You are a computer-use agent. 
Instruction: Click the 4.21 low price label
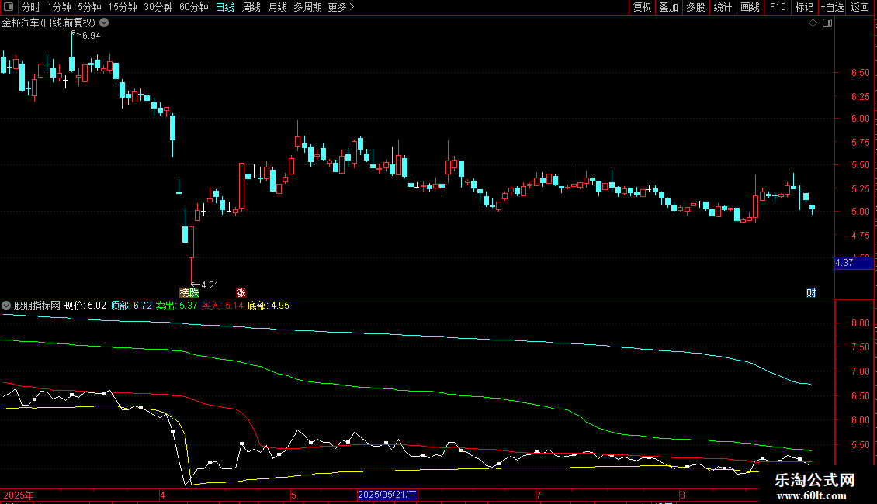[x=210, y=285]
